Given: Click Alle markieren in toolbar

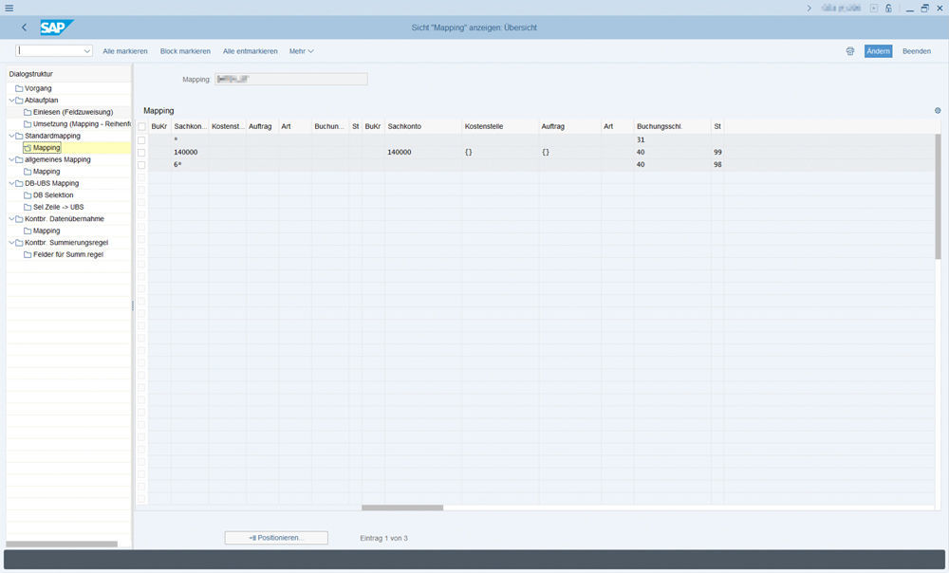Looking at the screenshot, I should click(124, 51).
